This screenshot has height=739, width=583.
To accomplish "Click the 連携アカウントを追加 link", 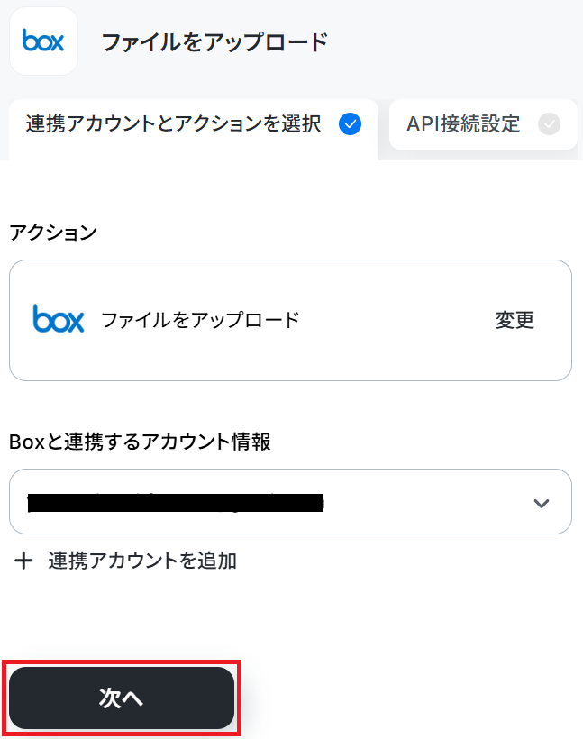I will 142,561.
